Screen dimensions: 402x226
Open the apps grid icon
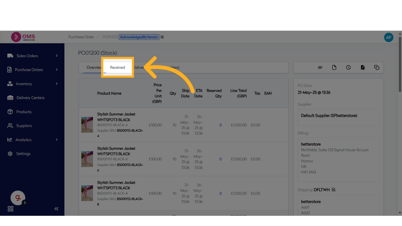coord(10,209)
